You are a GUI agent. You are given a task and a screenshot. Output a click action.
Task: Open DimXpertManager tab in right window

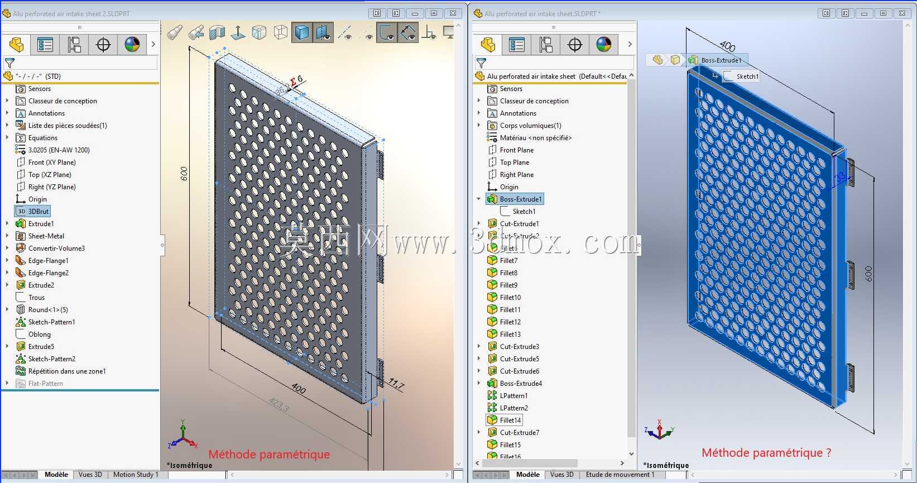click(575, 45)
